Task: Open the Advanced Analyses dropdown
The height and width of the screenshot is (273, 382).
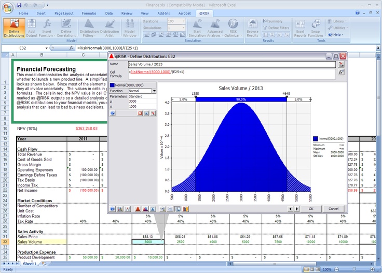Action: [x=215, y=34]
